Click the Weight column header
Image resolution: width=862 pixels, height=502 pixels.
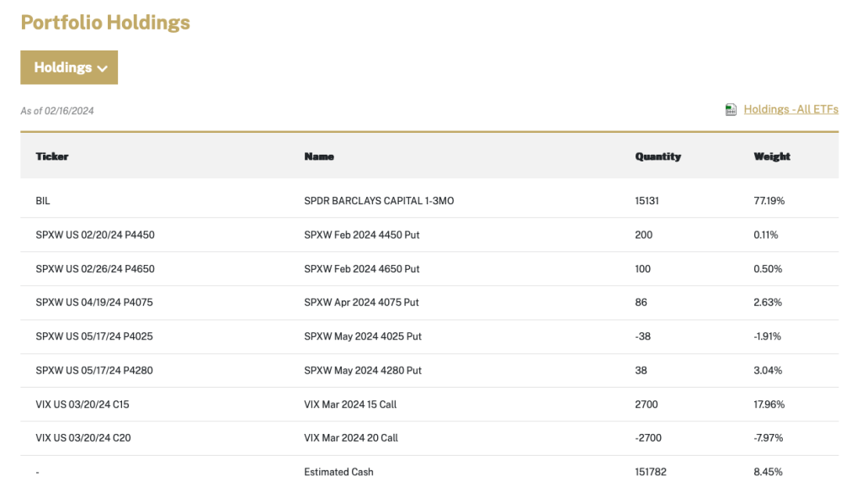[772, 156]
